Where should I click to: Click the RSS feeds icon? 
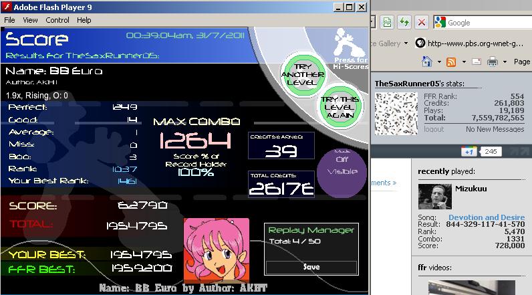[x=451, y=62]
